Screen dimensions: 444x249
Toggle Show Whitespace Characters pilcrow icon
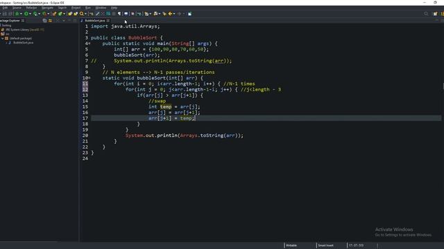click(119, 14)
